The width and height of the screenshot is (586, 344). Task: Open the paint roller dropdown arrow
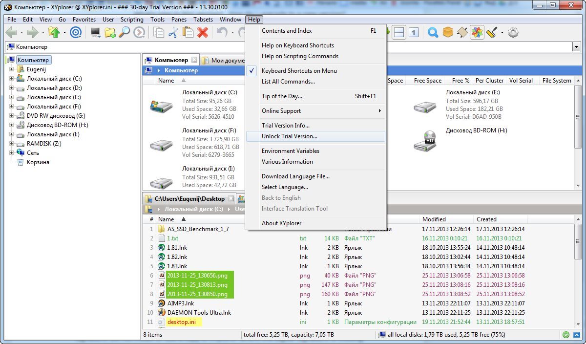point(502,33)
